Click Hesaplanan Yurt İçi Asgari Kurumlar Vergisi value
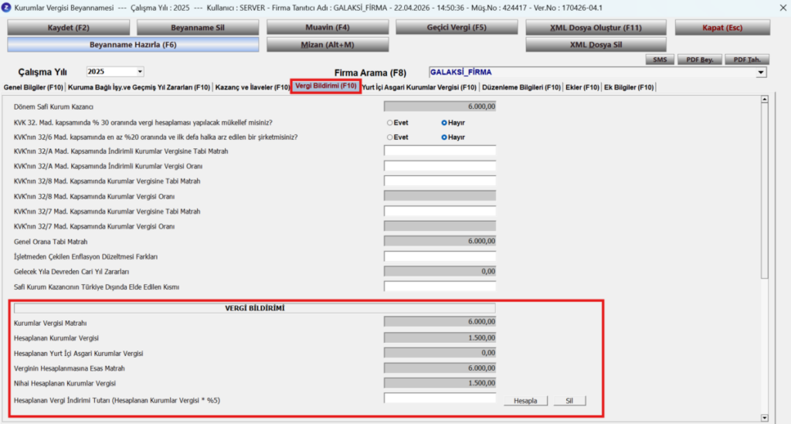Screen dimensions: 791x424 coord(440,353)
